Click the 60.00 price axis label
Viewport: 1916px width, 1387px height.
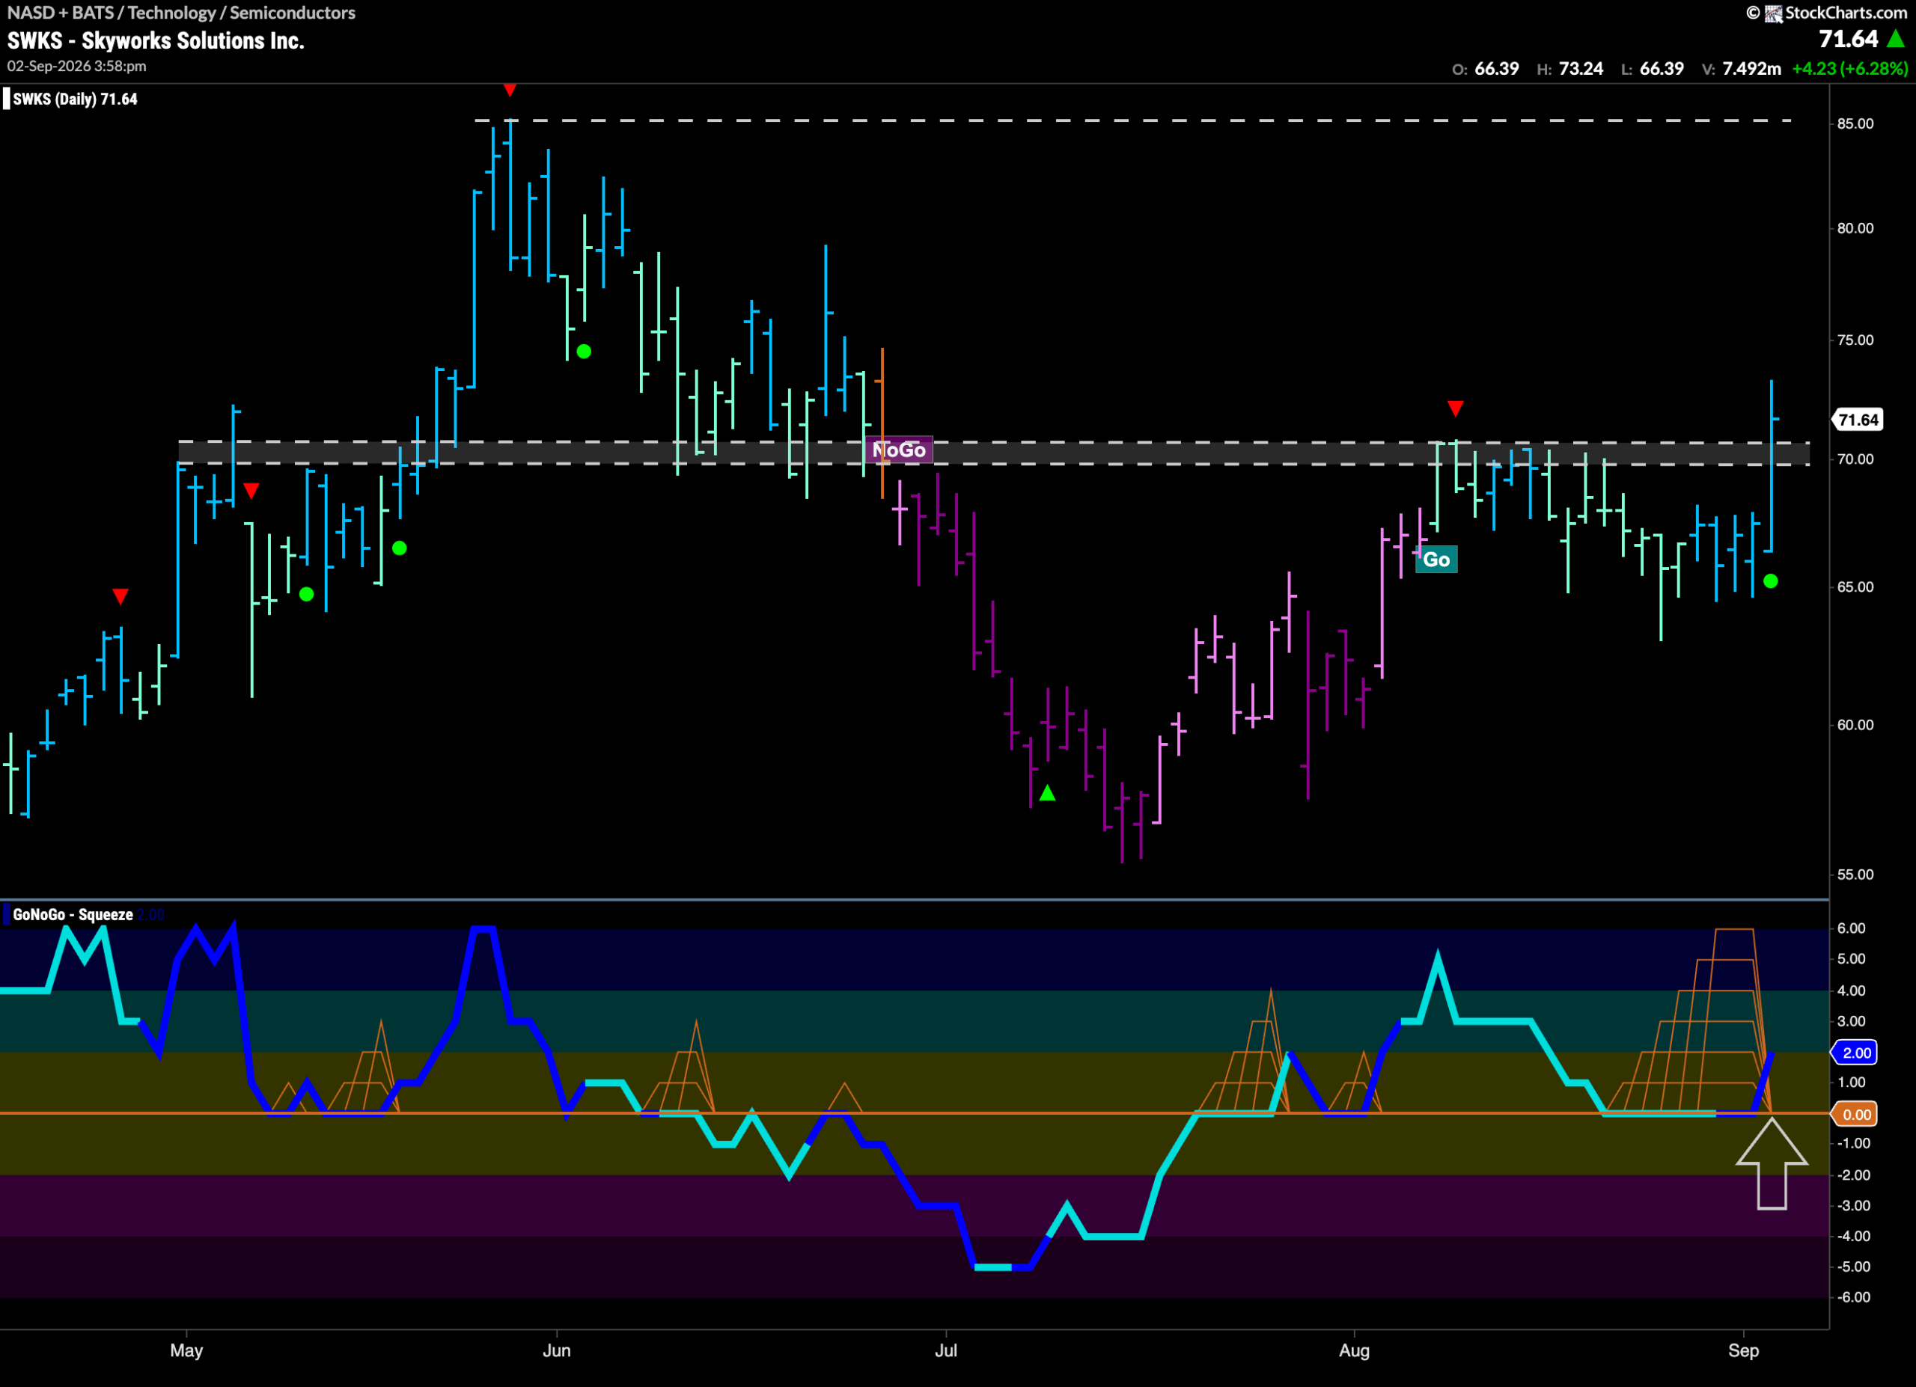click(x=1855, y=724)
